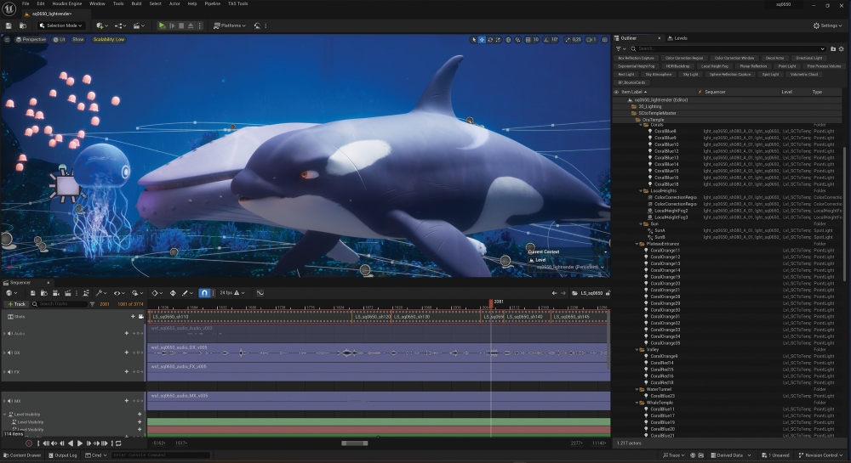Toggle the Sky Atmosphere filter chip
The image size is (851, 463).
[x=659, y=74]
